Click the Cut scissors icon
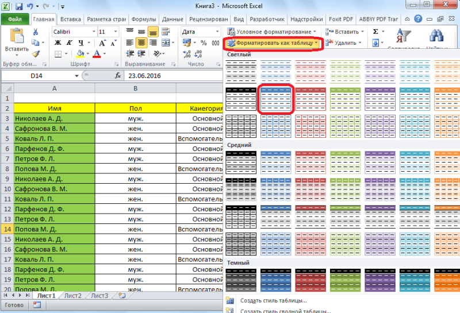 point(36,32)
